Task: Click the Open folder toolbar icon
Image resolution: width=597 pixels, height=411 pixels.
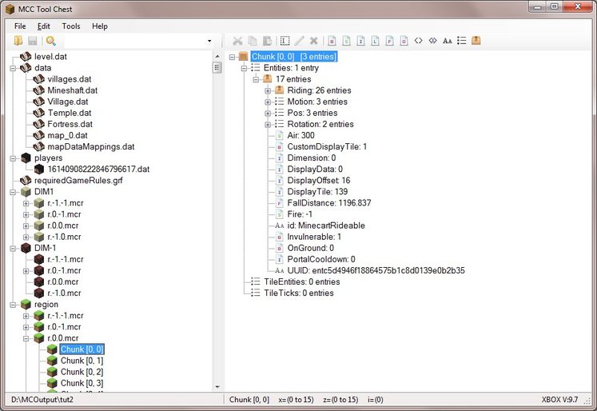Action: (x=18, y=40)
